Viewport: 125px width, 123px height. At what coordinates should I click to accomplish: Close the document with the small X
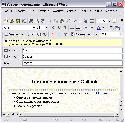121,15
